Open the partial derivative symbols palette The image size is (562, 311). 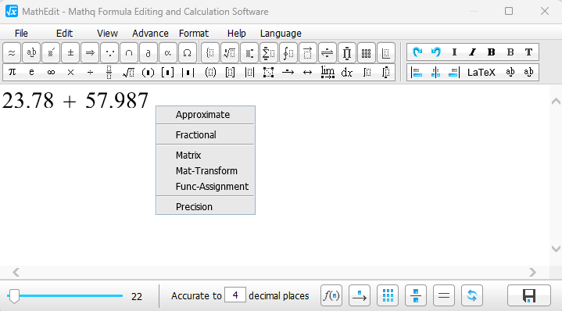point(149,53)
